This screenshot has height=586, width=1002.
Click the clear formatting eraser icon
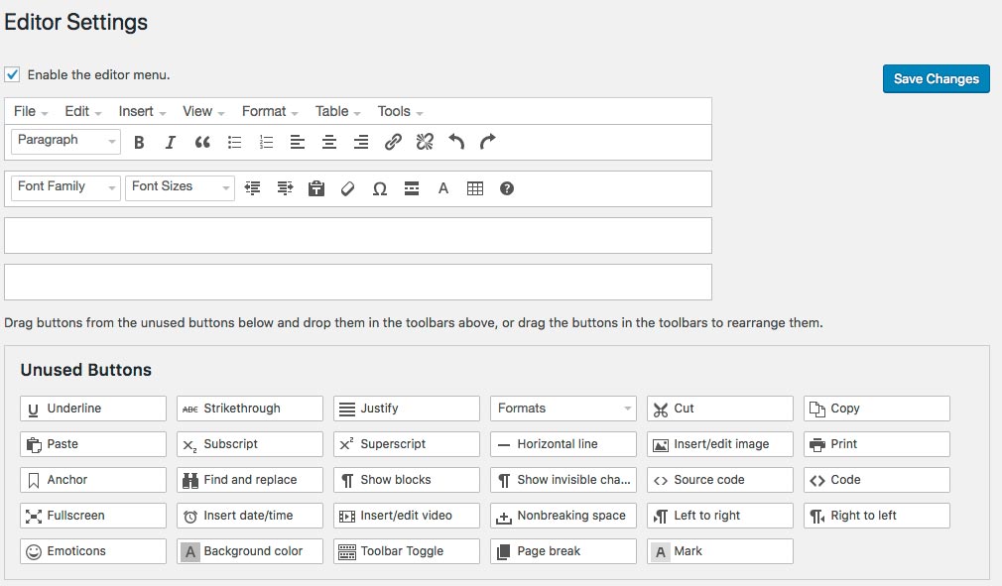[x=347, y=188]
